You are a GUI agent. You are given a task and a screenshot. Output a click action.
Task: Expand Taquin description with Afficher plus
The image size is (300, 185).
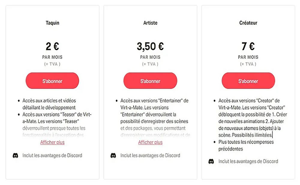[x=52, y=142]
